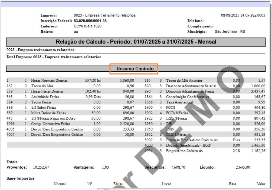Select the Proventos total 10.252,67
The width and height of the screenshot is (272, 190).
coord(41,167)
